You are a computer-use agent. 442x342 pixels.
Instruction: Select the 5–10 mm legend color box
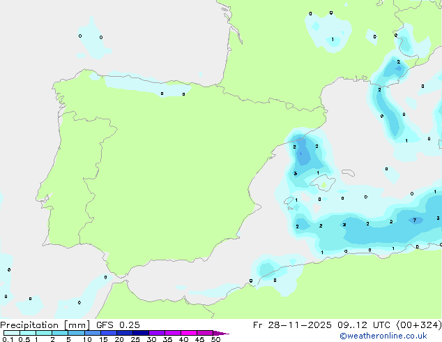pyautogui.click(x=76, y=333)
